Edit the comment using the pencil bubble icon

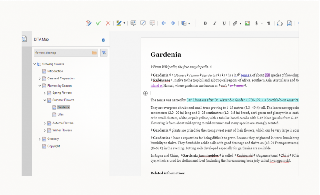143,23
